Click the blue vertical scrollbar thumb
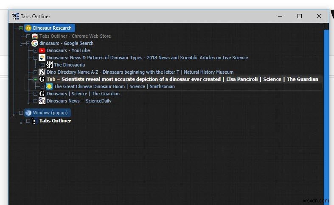The height and width of the screenshot is (205, 334). click(x=326, y=117)
